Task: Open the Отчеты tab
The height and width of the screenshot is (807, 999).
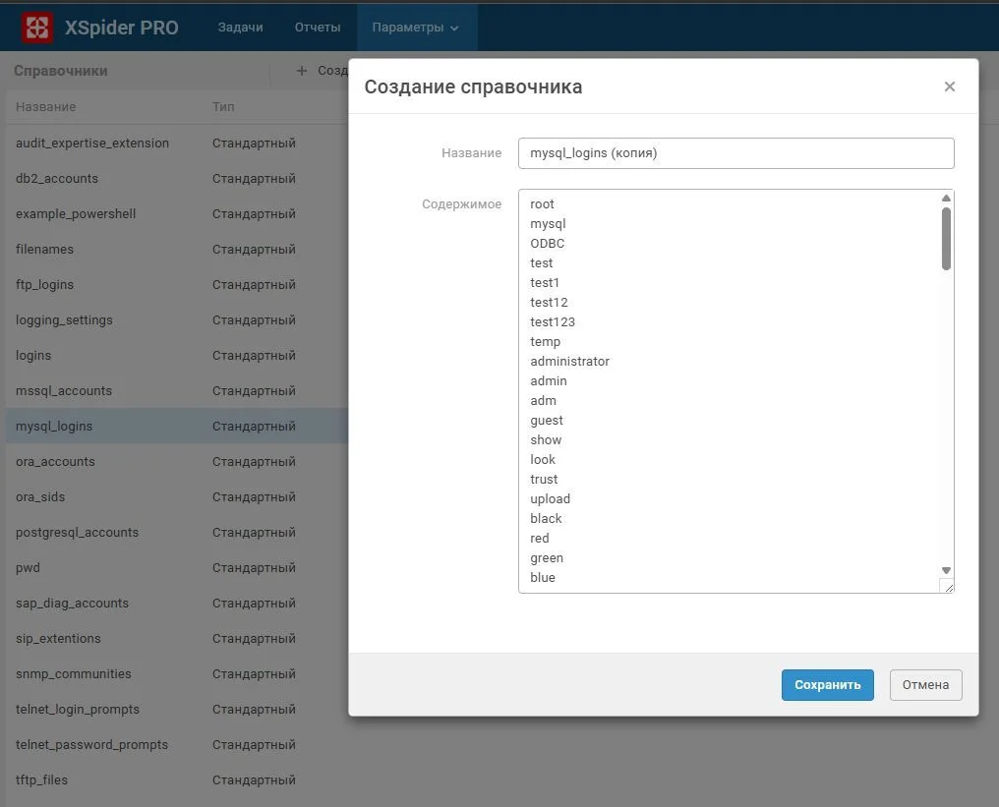Action: coord(318,28)
